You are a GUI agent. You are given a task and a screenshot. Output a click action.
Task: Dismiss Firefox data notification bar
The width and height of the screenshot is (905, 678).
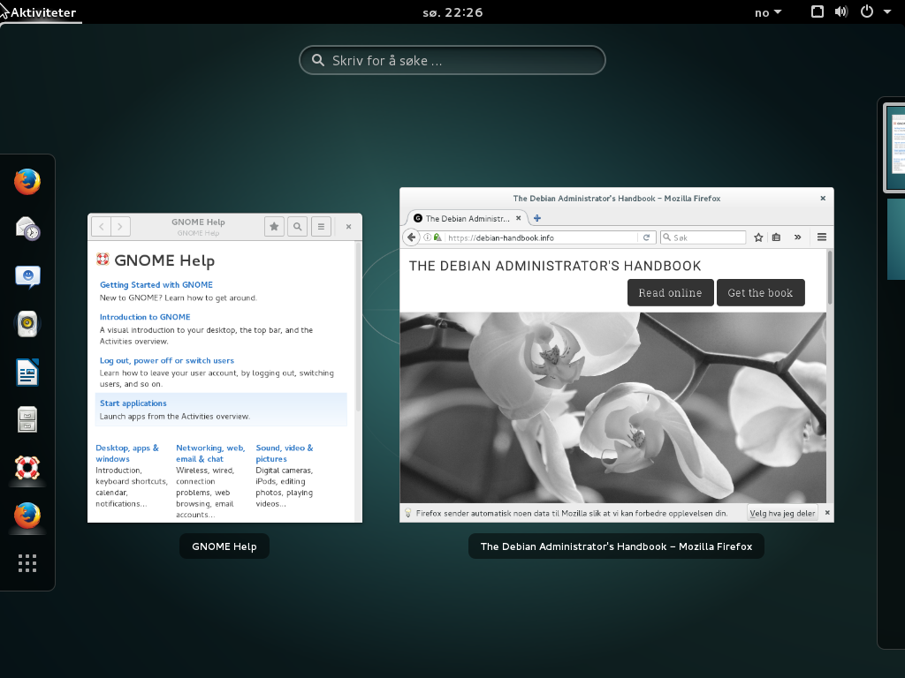(827, 513)
